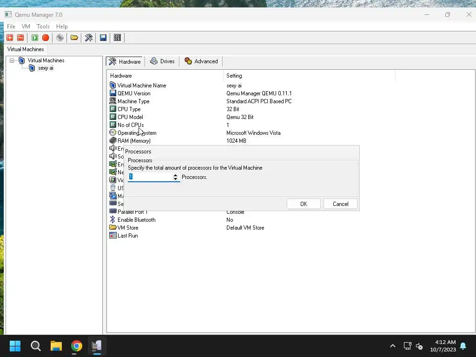Open File Explorer from the taskbar
The height and width of the screenshot is (357, 476).
(56, 346)
